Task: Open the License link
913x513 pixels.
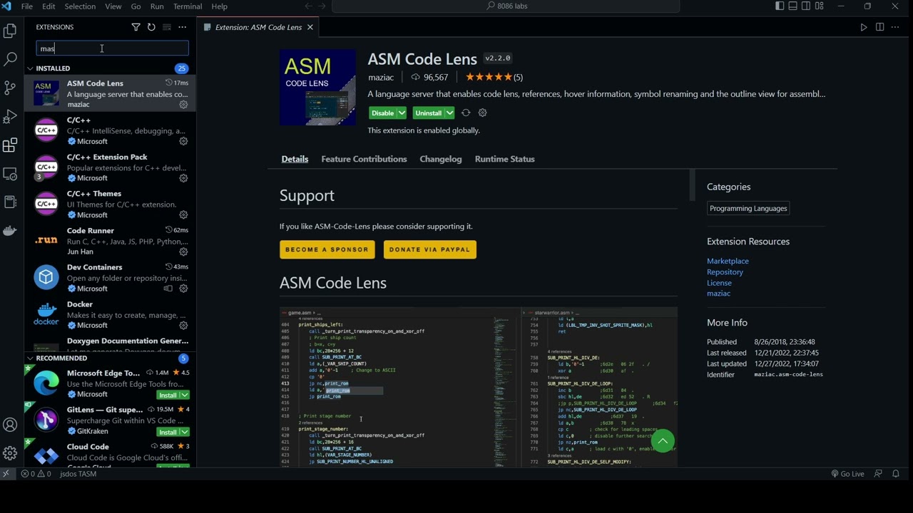Action: 719,283
